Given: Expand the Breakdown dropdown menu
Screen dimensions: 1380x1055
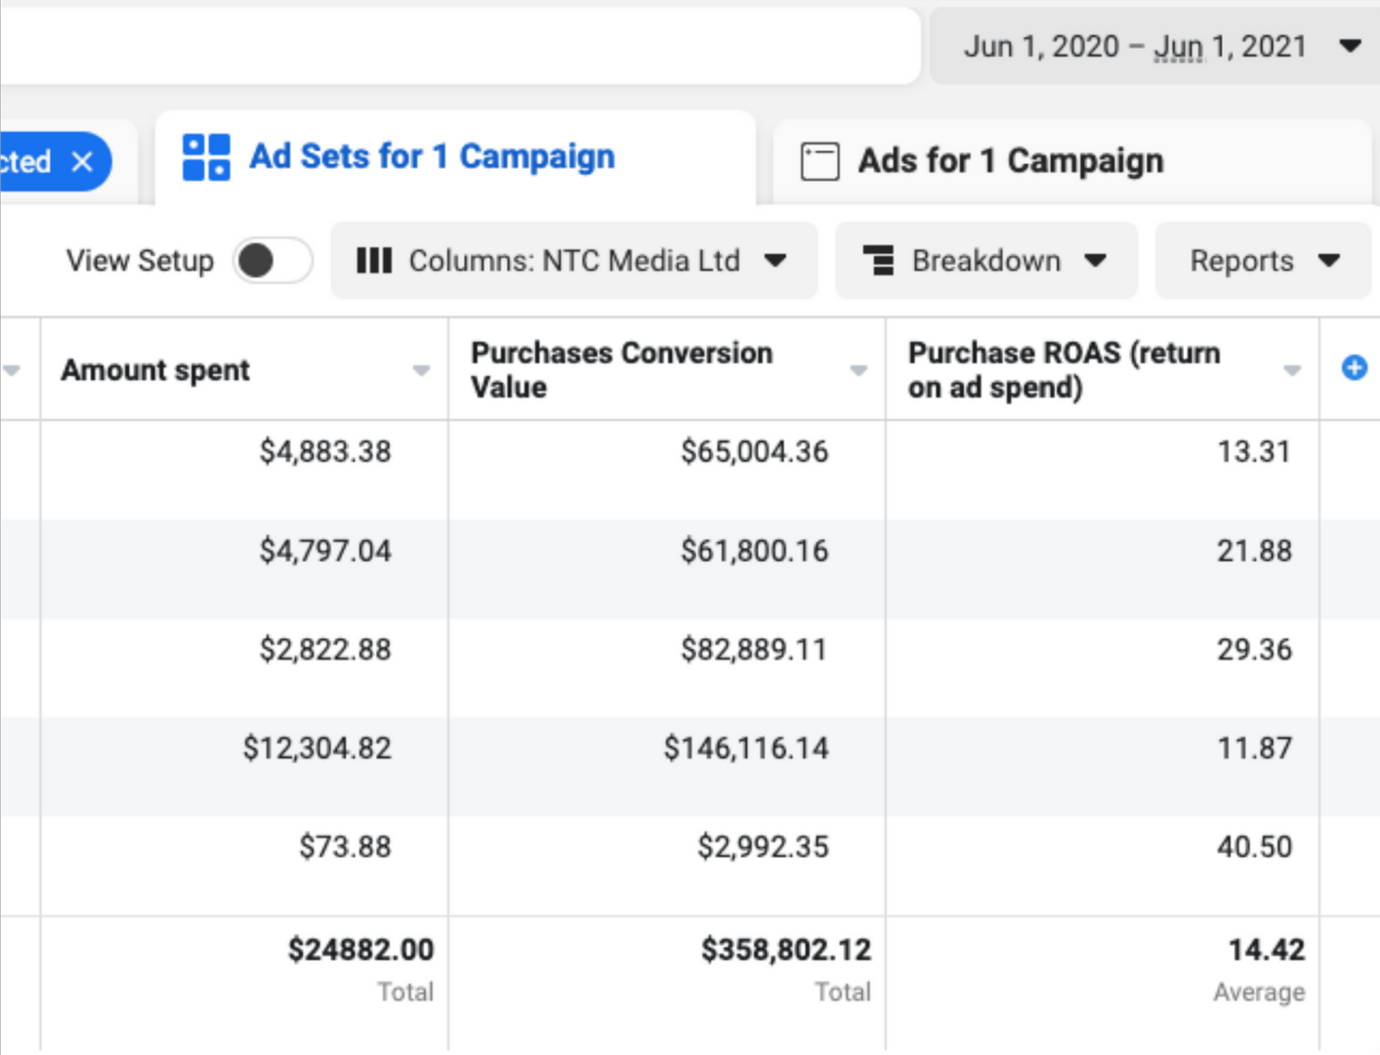Looking at the screenshot, I should 986,261.
